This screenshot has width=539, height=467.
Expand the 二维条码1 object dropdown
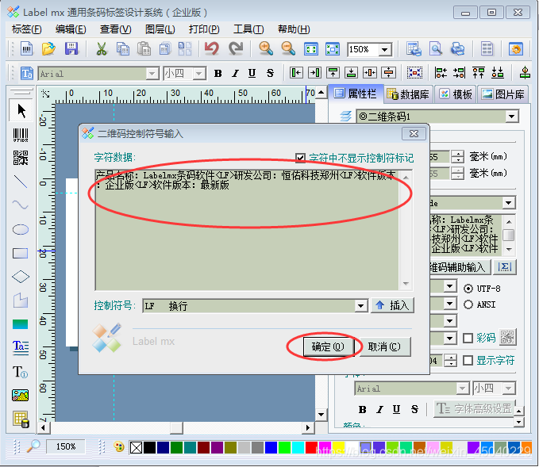(512, 117)
